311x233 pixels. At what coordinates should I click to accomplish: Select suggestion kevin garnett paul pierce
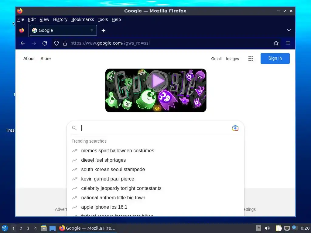click(x=155, y=179)
